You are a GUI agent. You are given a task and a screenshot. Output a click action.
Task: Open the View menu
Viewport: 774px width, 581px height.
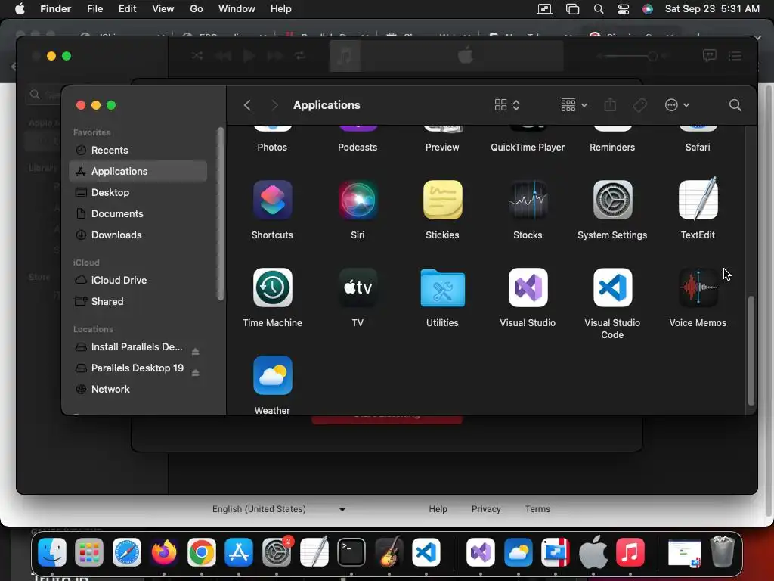(x=163, y=9)
